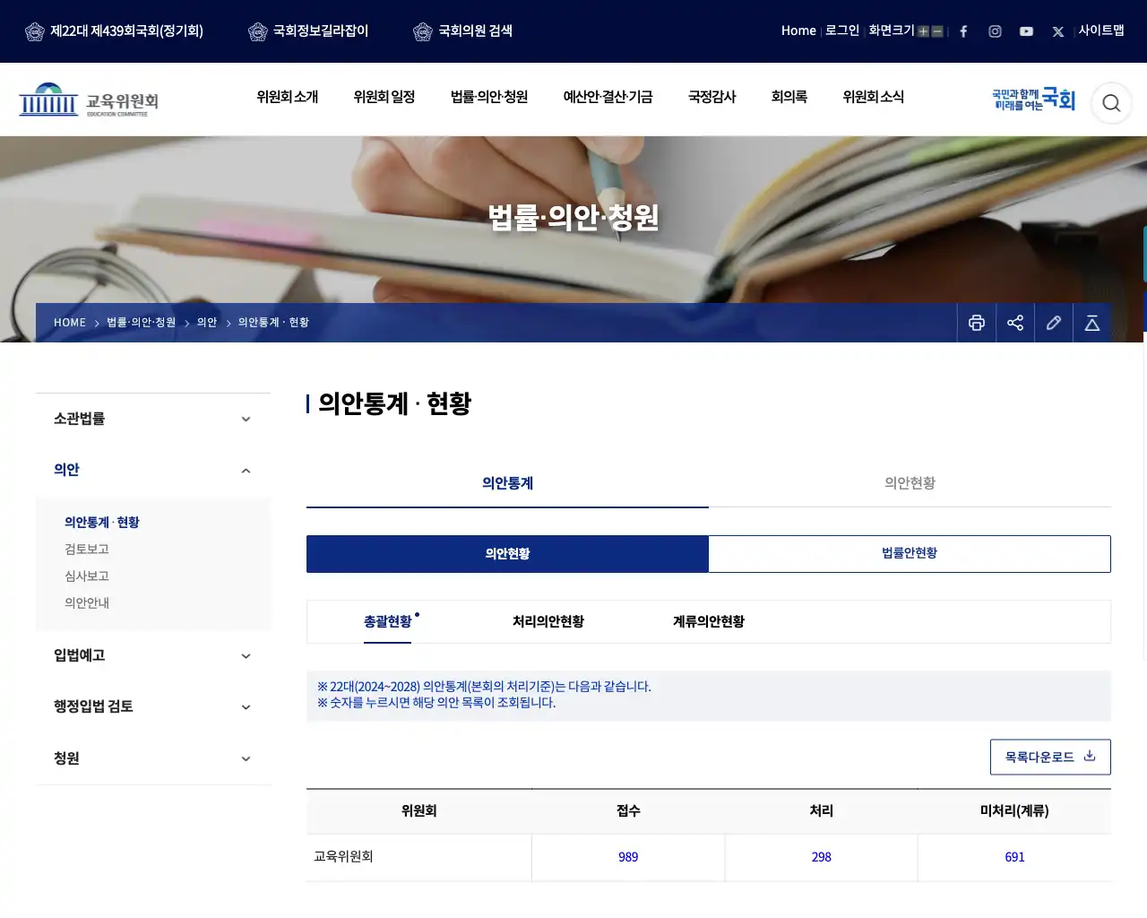1147x918 pixels.
Task: Open the 국민과 함께 미래를 여는 국회 logo
Action: (1033, 100)
